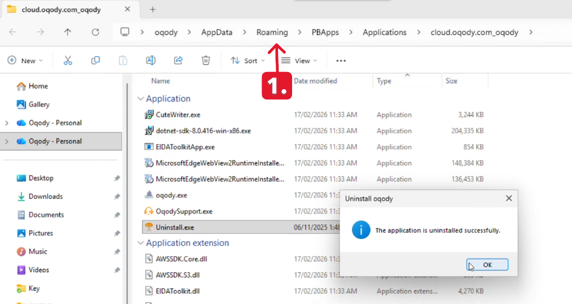The image size is (572, 304).
Task: Collapse the Application group header
Action: pyautogui.click(x=140, y=99)
